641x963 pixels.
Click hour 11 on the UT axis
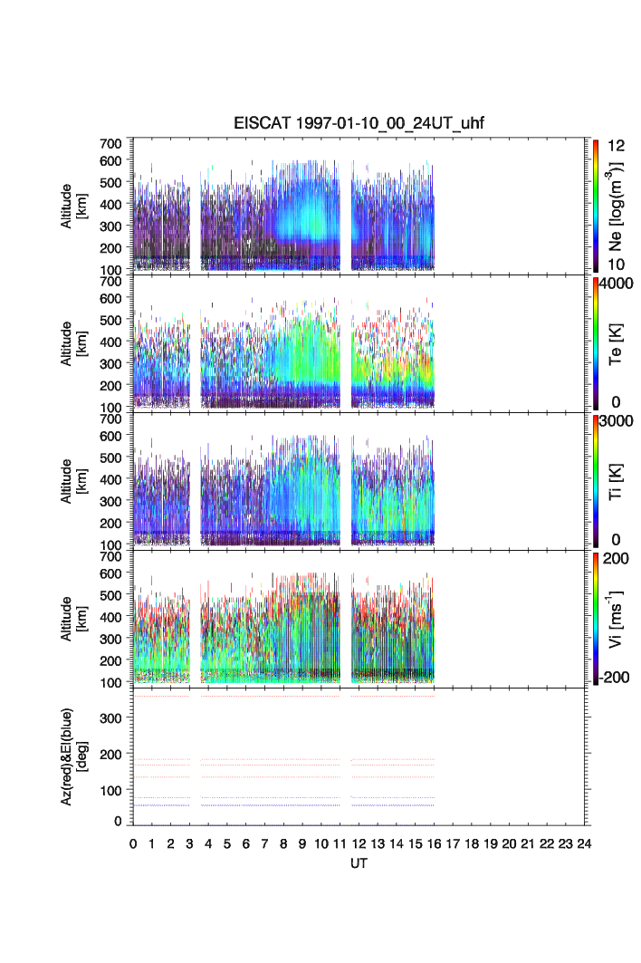coord(340,843)
